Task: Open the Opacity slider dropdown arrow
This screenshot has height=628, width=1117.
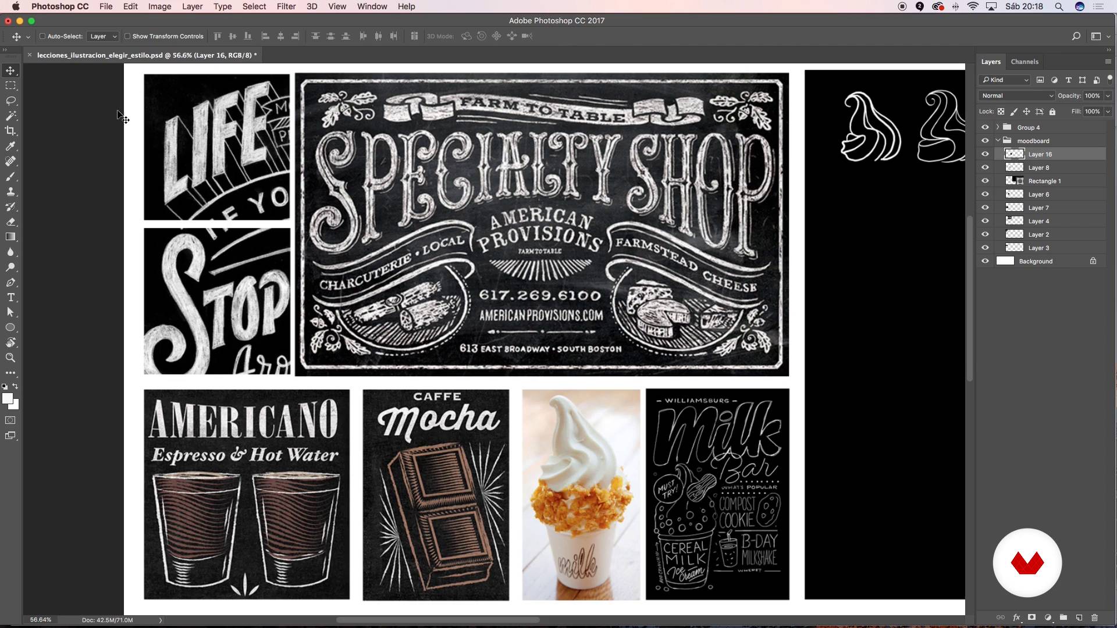Action: click(x=1108, y=96)
